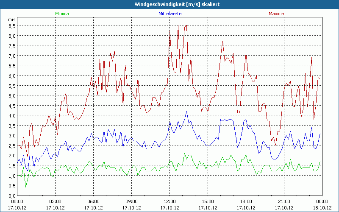Click the '3,5' y-axis value
The width and height of the screenshot is (339, 212).
click(x=12, y=126)
